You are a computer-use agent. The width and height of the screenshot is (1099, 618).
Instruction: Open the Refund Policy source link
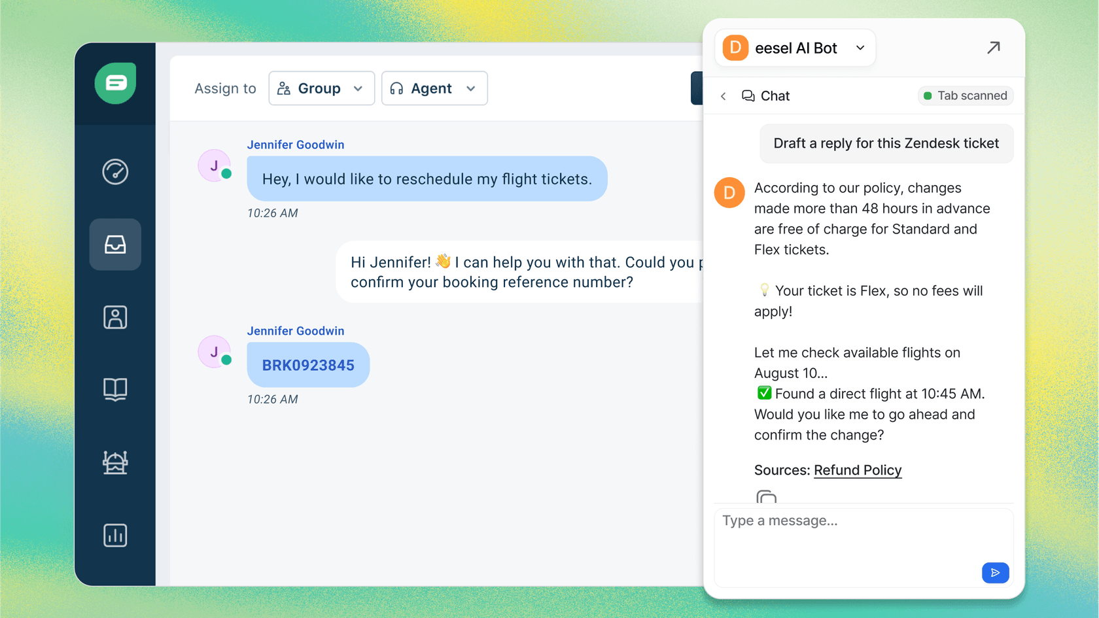pos(858,470)
